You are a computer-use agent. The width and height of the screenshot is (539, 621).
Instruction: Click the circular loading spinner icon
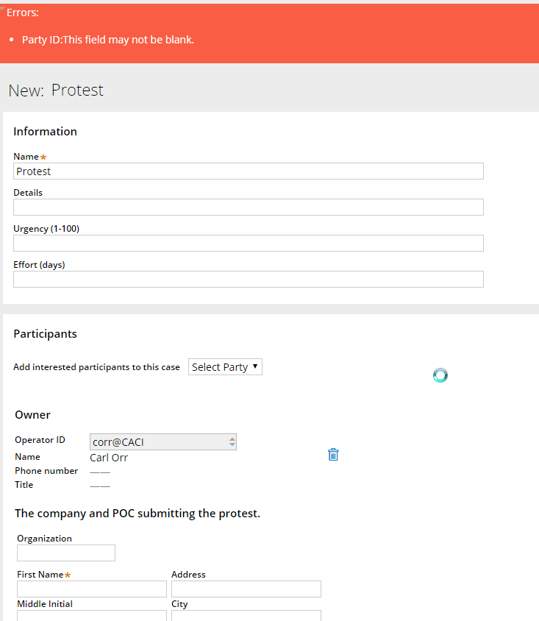[440, 375]
